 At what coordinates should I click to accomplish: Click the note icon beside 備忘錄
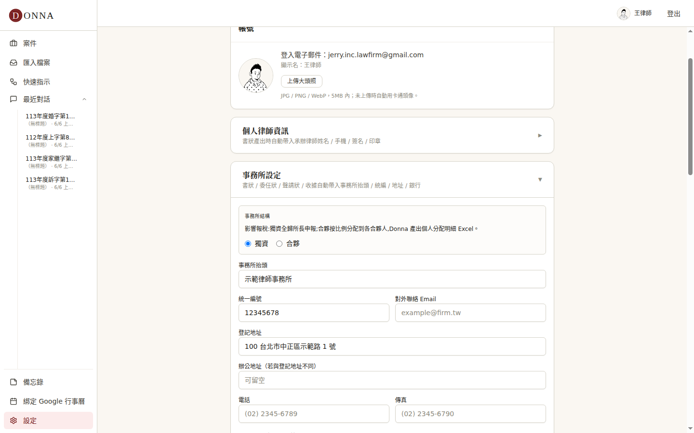[13, 382]
